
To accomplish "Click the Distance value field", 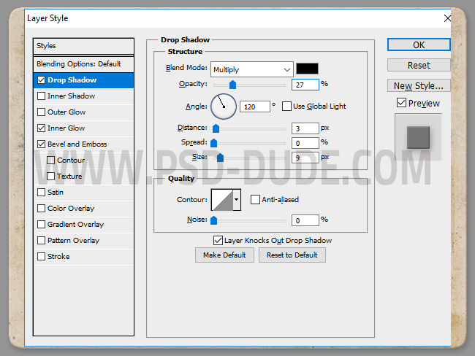I will click(305, 128).
